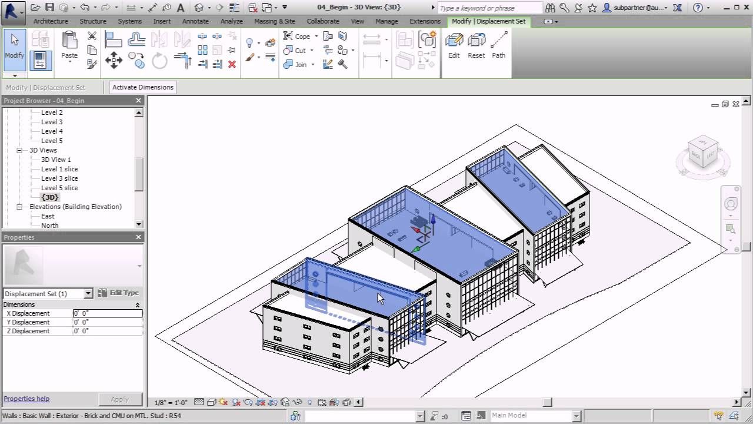The height and width of the screenshot is (424, 753).
Task: Click the viewport horizontal scrollbar thumb
Action: 547,402
